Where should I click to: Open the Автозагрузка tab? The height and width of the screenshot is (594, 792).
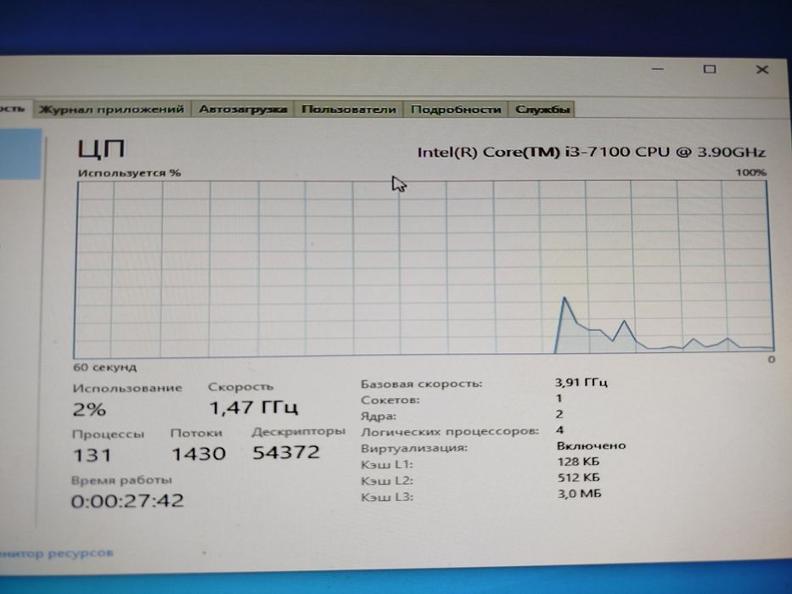[243, 109]
